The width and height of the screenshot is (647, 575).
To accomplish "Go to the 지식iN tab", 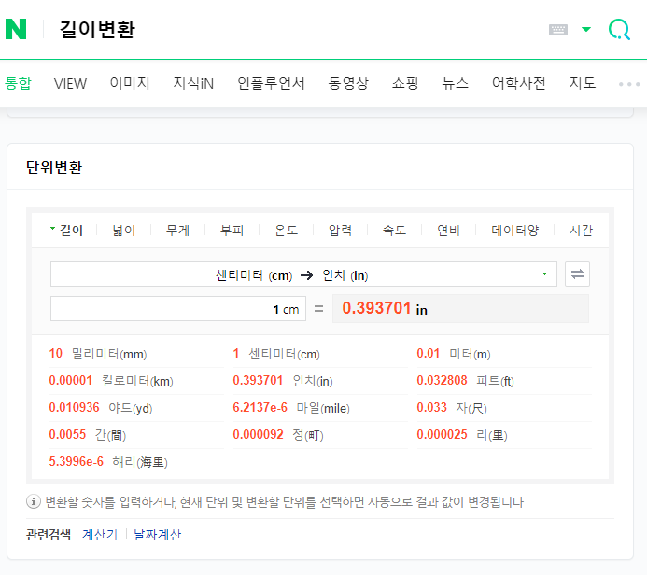I will pyautogui.click(x=193, y=83).
